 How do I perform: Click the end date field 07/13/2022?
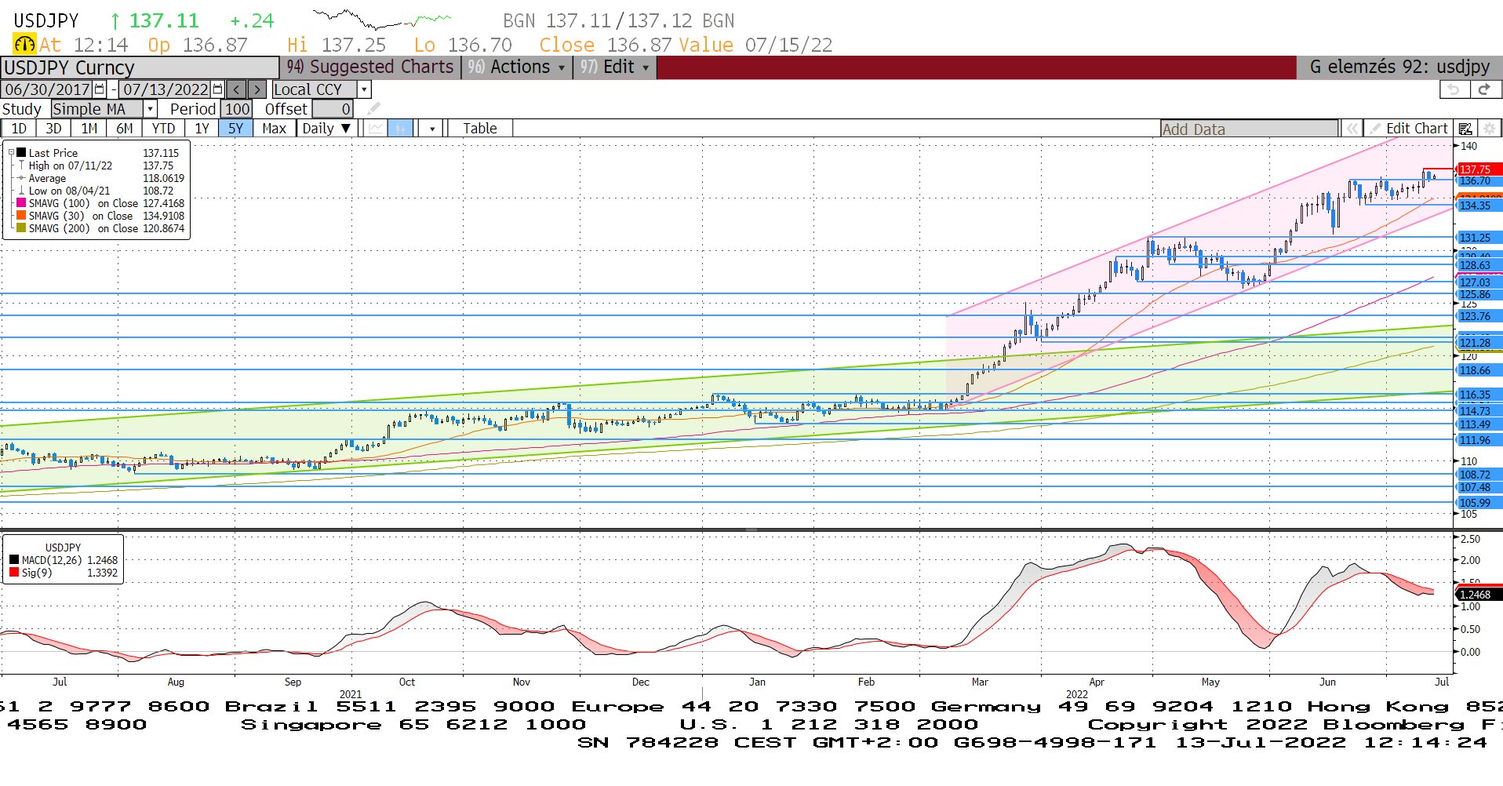coord(166,89)
